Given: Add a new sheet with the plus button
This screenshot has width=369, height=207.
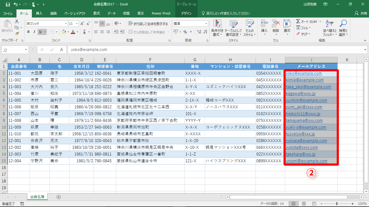Looking at the screenshot, I should coord(59,197).
